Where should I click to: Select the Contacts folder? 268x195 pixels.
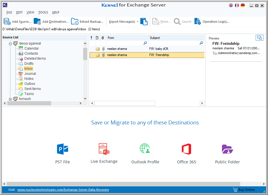[x=31, y=54]
